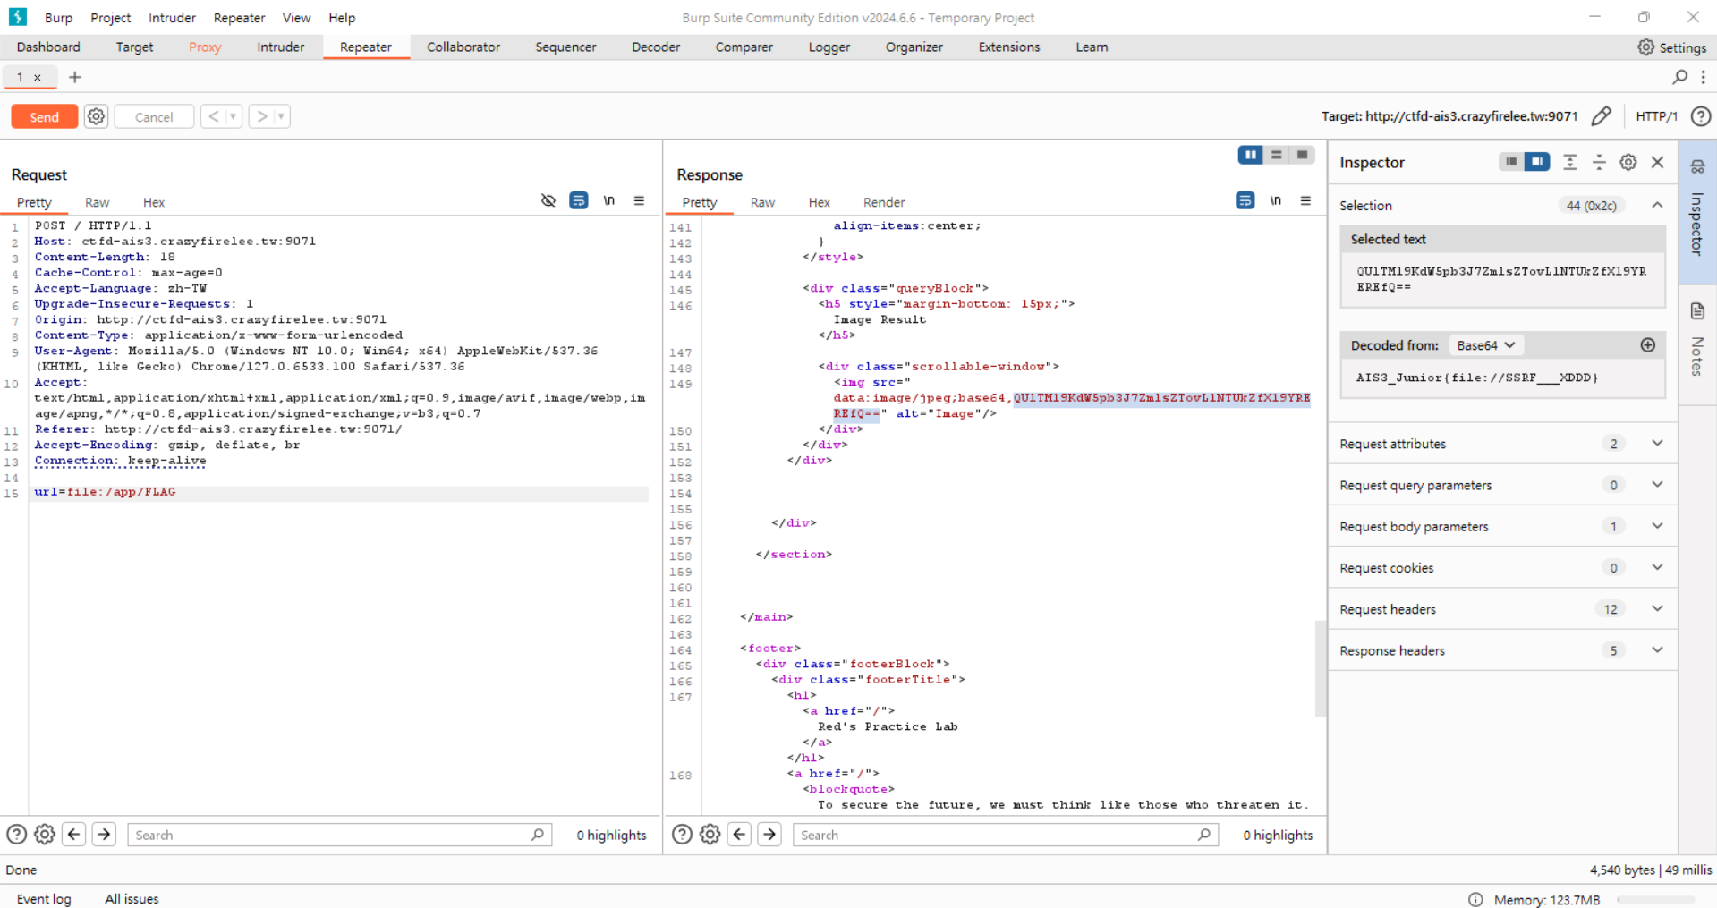Toggle line wrap in Response panel
This screenshot has height=908, width=1717.
1245,200
